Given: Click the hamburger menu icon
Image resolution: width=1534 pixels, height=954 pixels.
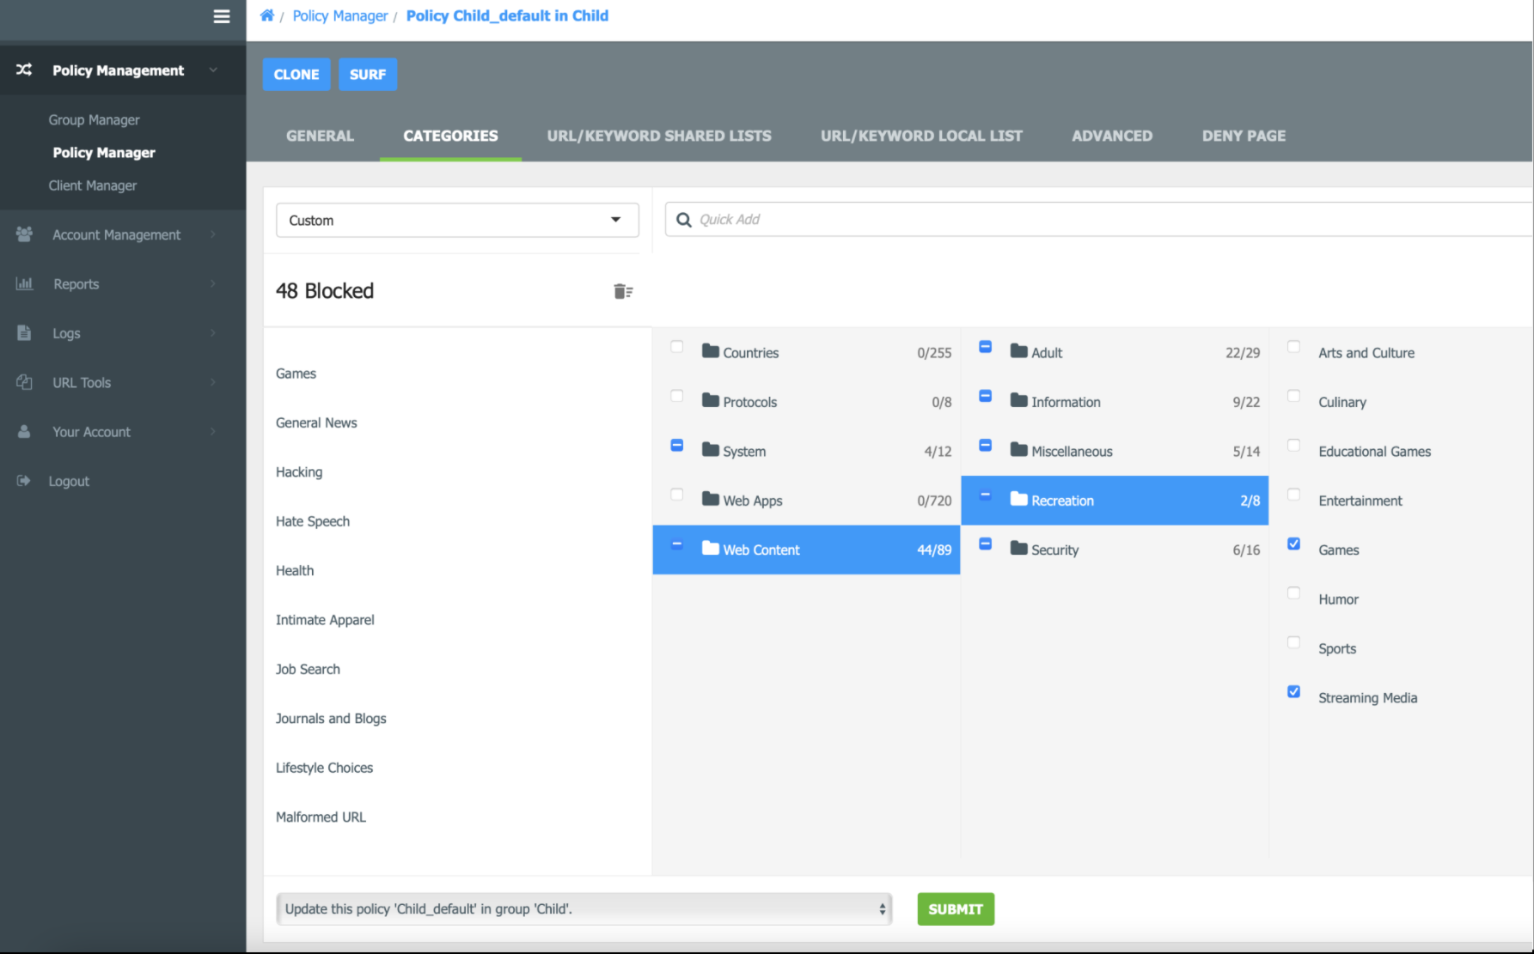Looking at the screenshot, I should coord(222,16).
